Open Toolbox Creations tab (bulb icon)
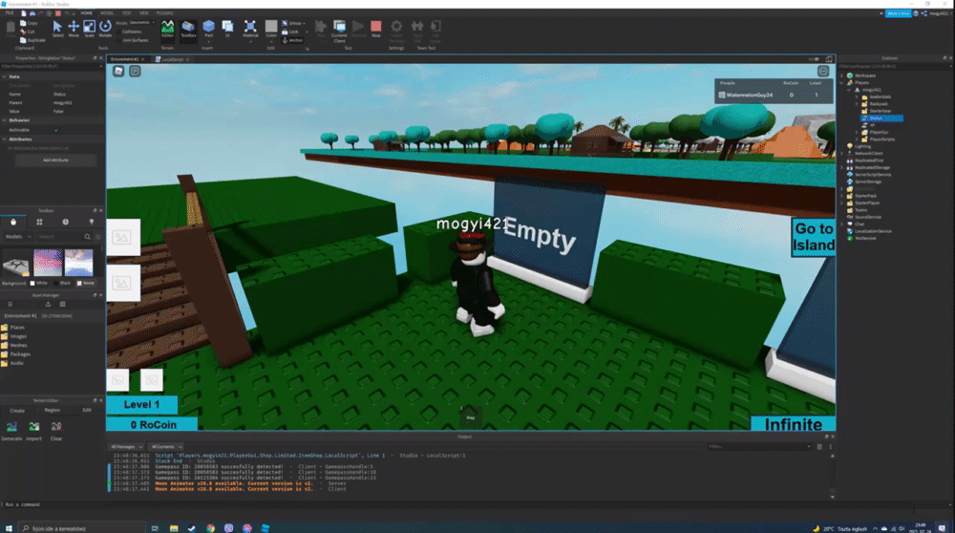Viewport: 955px width, 533px height. pos(92,222)
